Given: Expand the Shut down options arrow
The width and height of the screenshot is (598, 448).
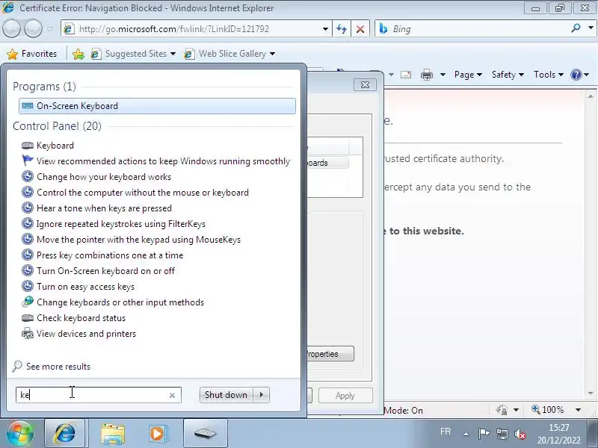Looking at the screenshot, I should (x=261, y=395).
